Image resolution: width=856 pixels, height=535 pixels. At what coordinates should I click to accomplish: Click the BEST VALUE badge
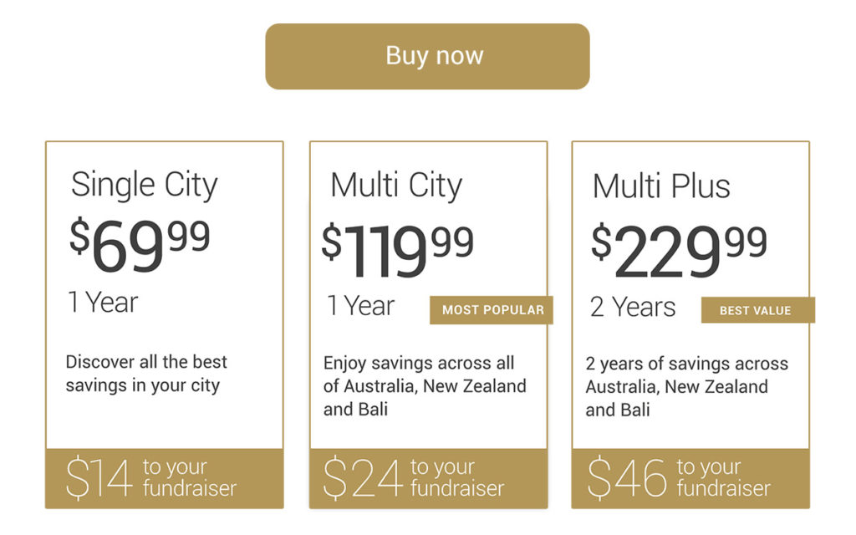pos(757,310)
